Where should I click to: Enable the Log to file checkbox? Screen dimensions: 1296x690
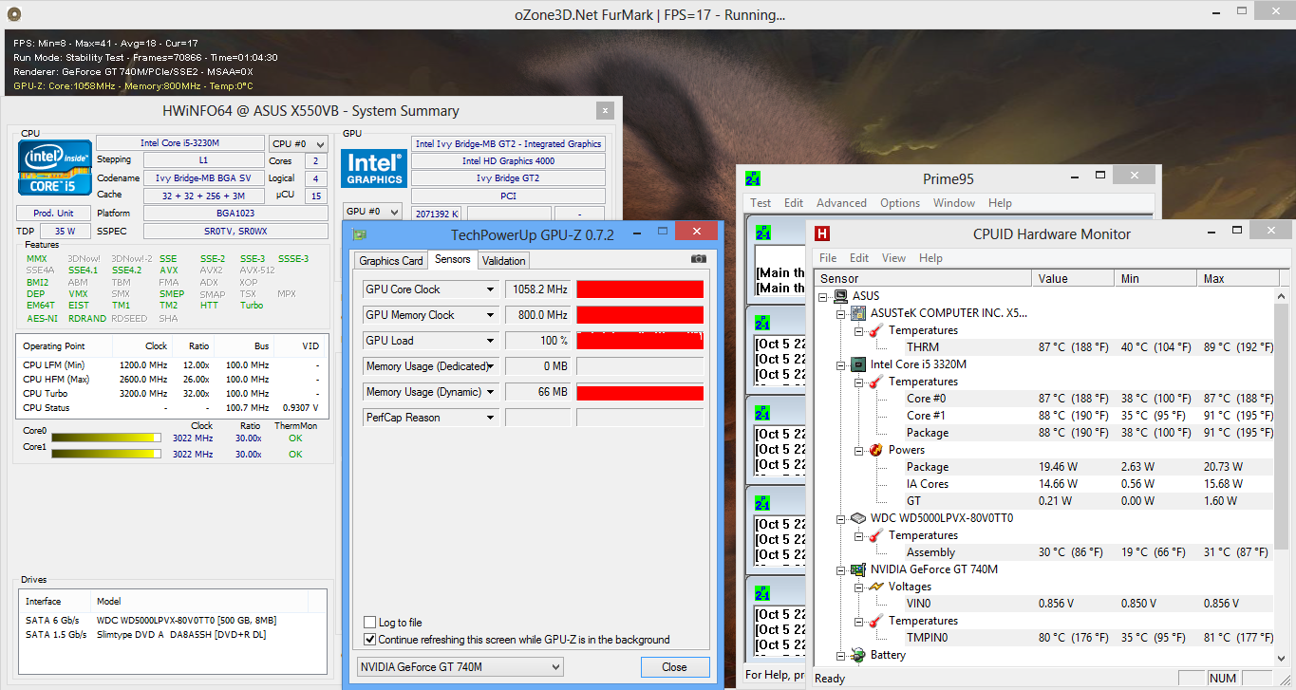[x=370, y=623]
